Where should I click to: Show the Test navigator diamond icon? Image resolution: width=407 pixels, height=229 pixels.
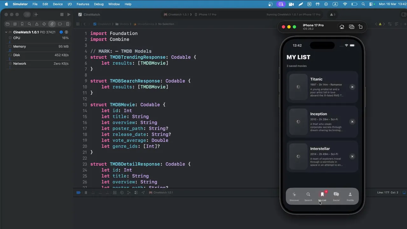click(x=44, y=24)
